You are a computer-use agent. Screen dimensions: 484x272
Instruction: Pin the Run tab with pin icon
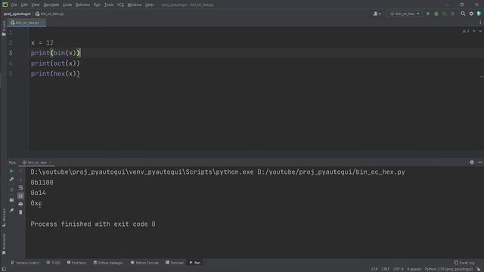coord(11,210)
